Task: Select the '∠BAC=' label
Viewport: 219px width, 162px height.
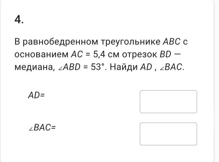Action: pyautogui.click(x=42, y=128)
